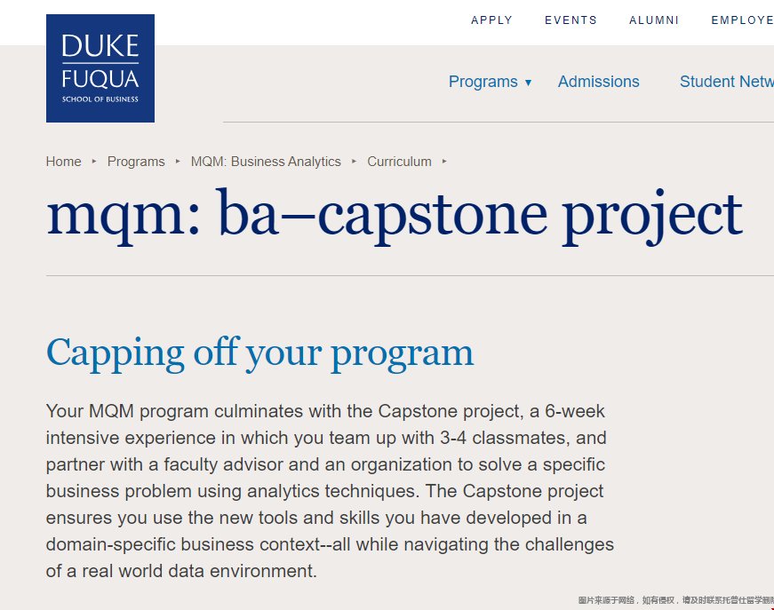Screen dimensions: 774x610
Task: Click the Chinese watermark text at bottom
Action: (675, 600)
